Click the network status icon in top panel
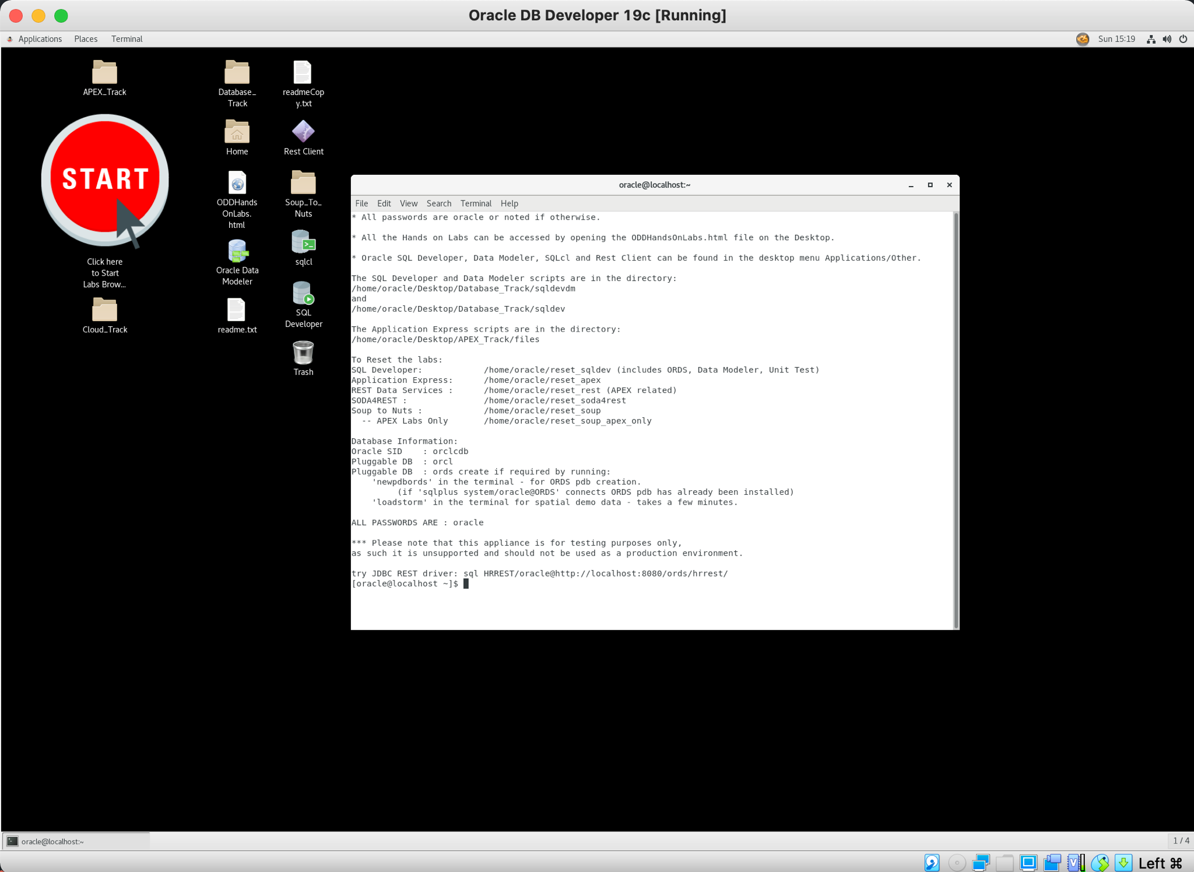1194x872 pixels. coord(1151,39)
